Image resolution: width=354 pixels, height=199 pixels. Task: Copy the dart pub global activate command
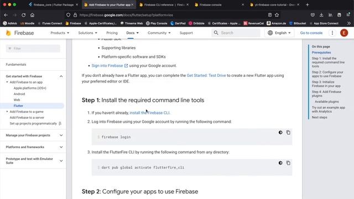[288, 163]
